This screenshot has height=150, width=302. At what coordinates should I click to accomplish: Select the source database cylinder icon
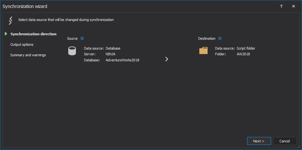pos(72,51)
